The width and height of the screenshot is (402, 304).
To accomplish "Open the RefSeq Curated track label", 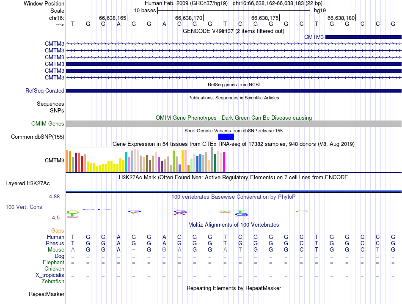I will (45, 90).
